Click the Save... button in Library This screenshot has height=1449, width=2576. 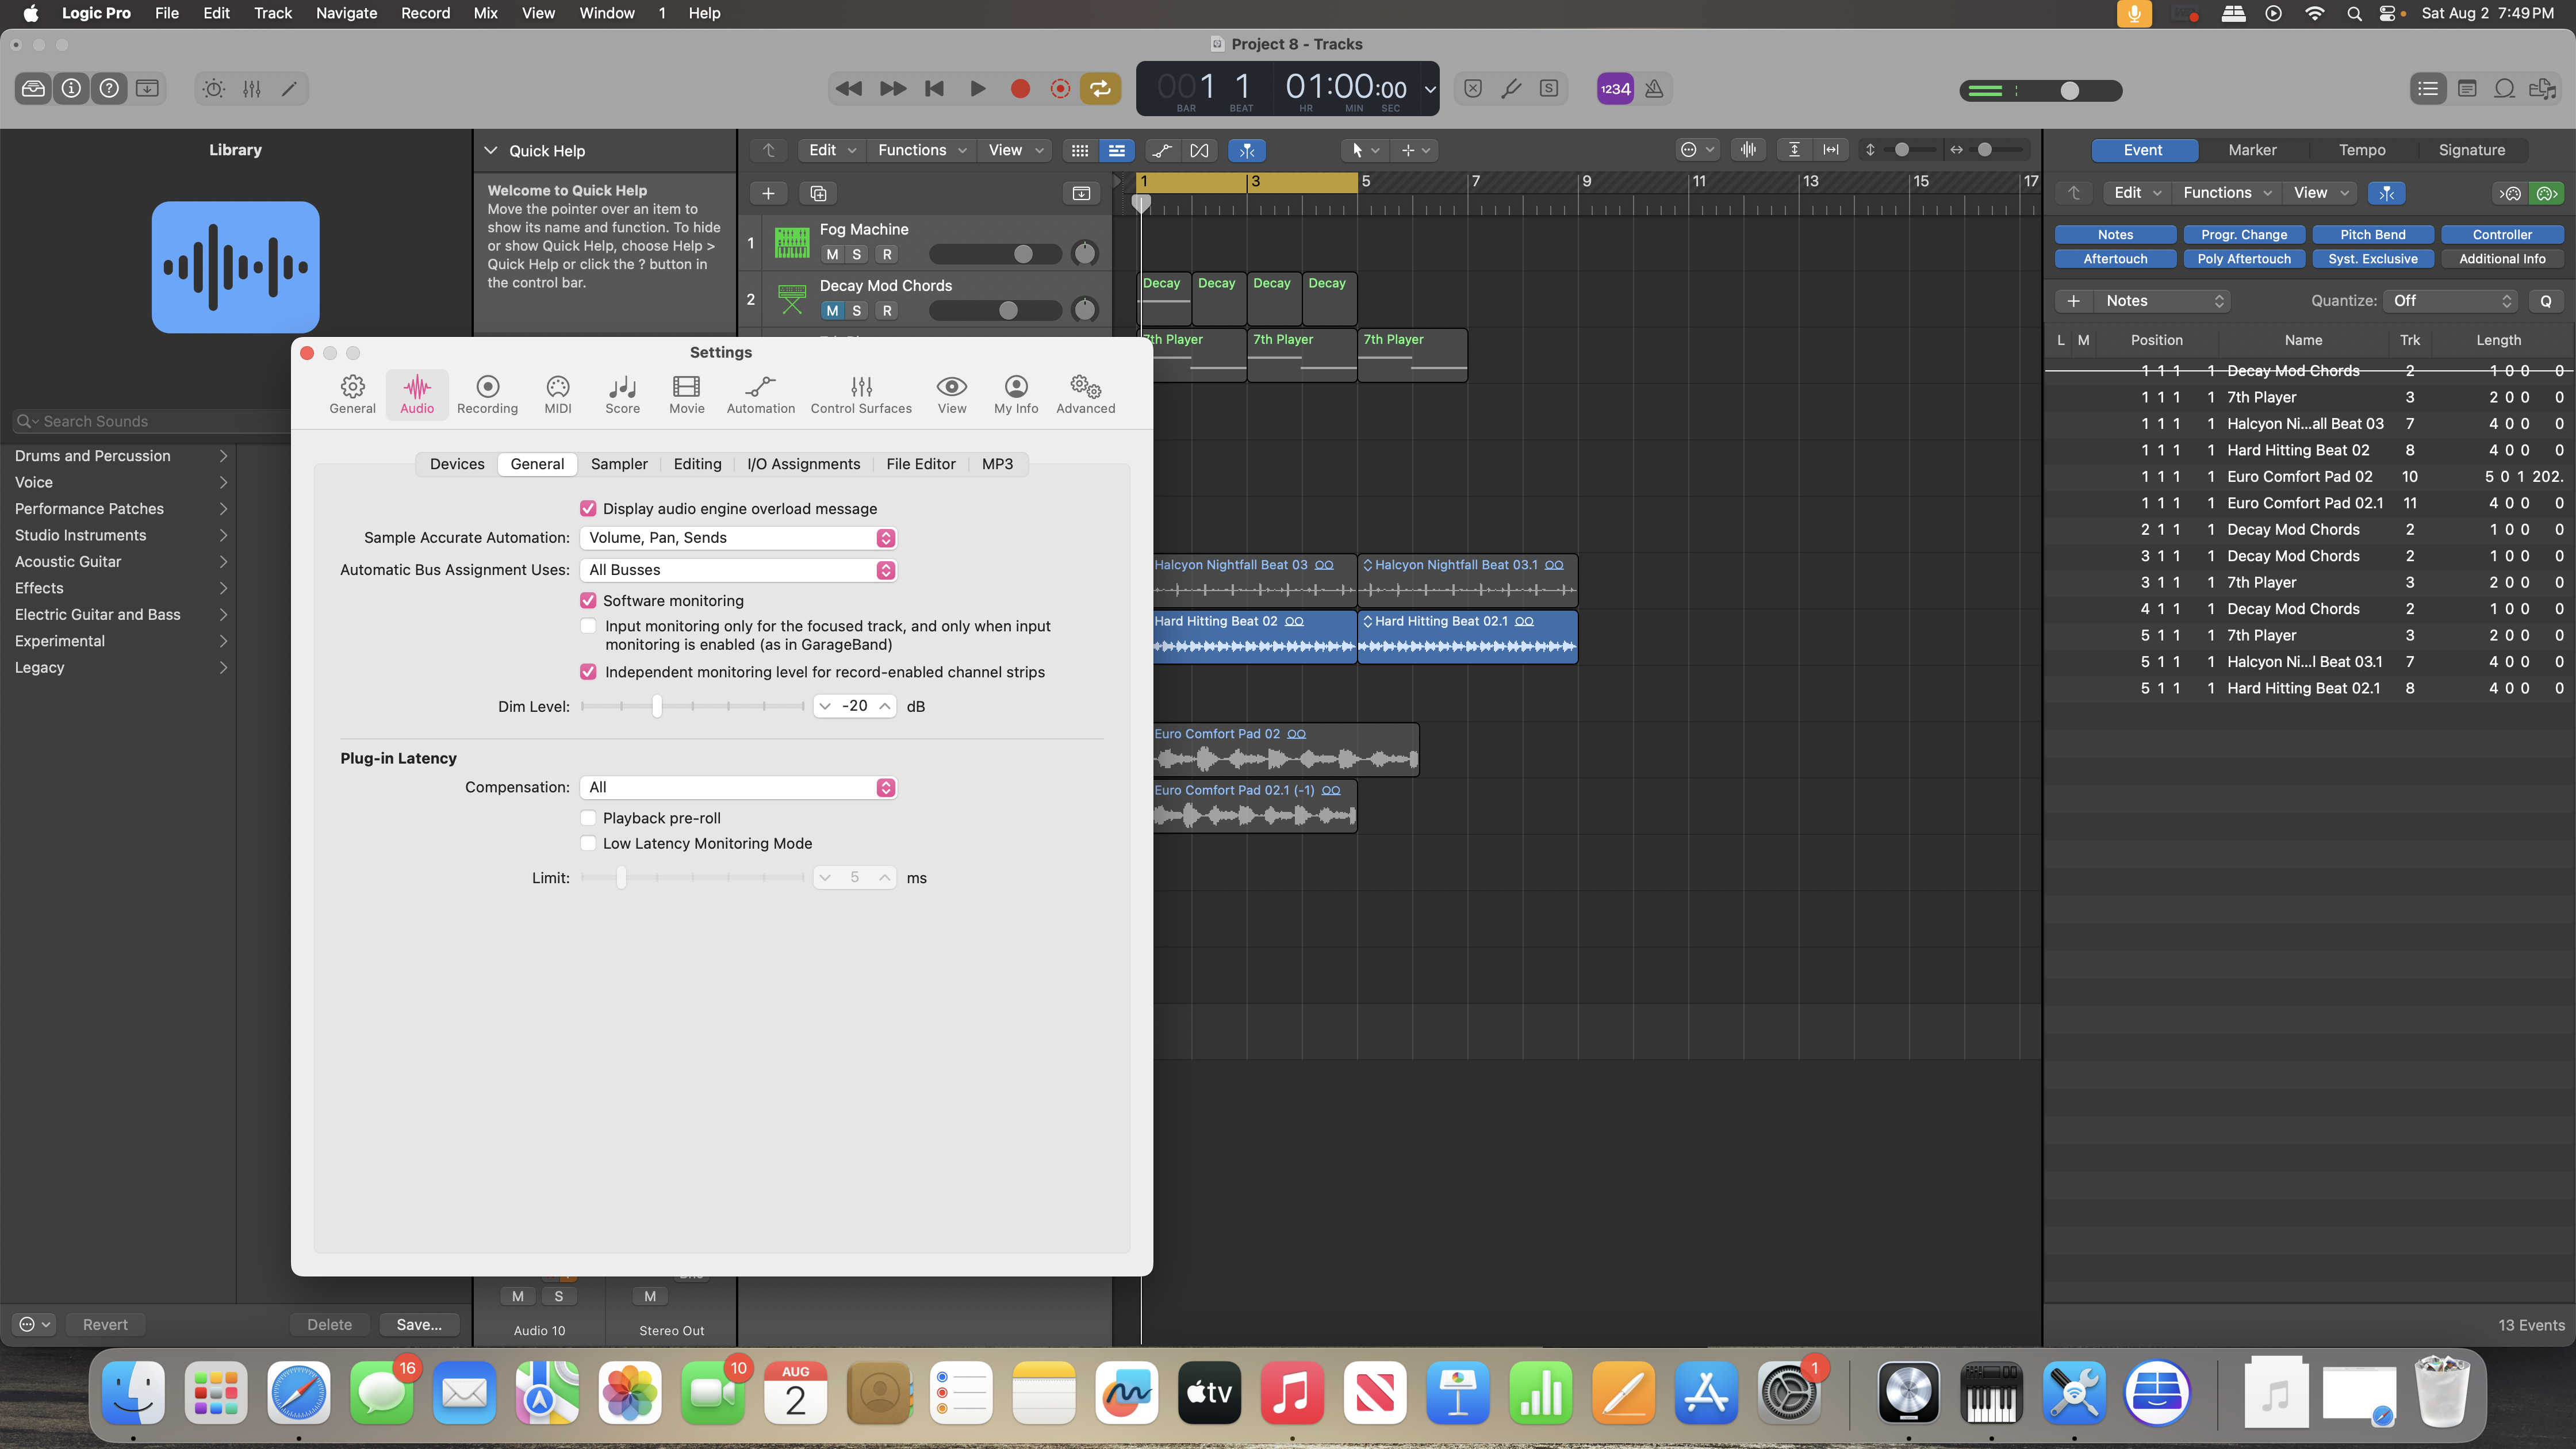(x=418, y=1325)
